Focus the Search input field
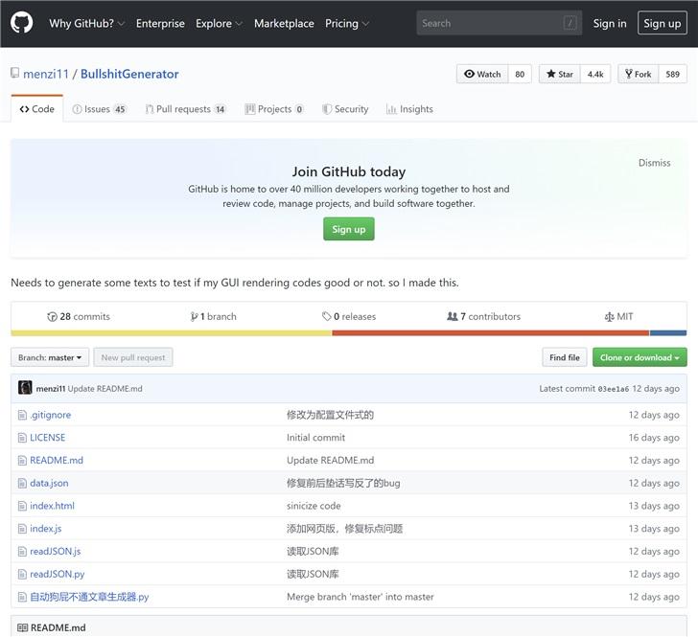 coord(499,23)
